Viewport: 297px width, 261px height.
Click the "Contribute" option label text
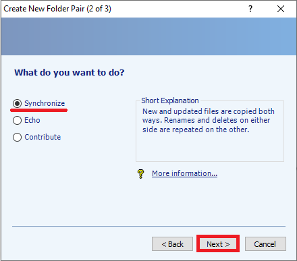click(43, 137)
